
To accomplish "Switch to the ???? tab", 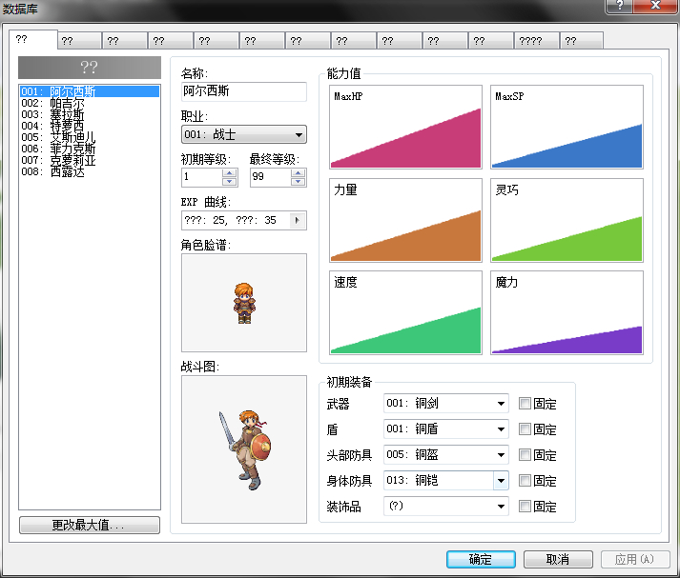I will [536, 41].
